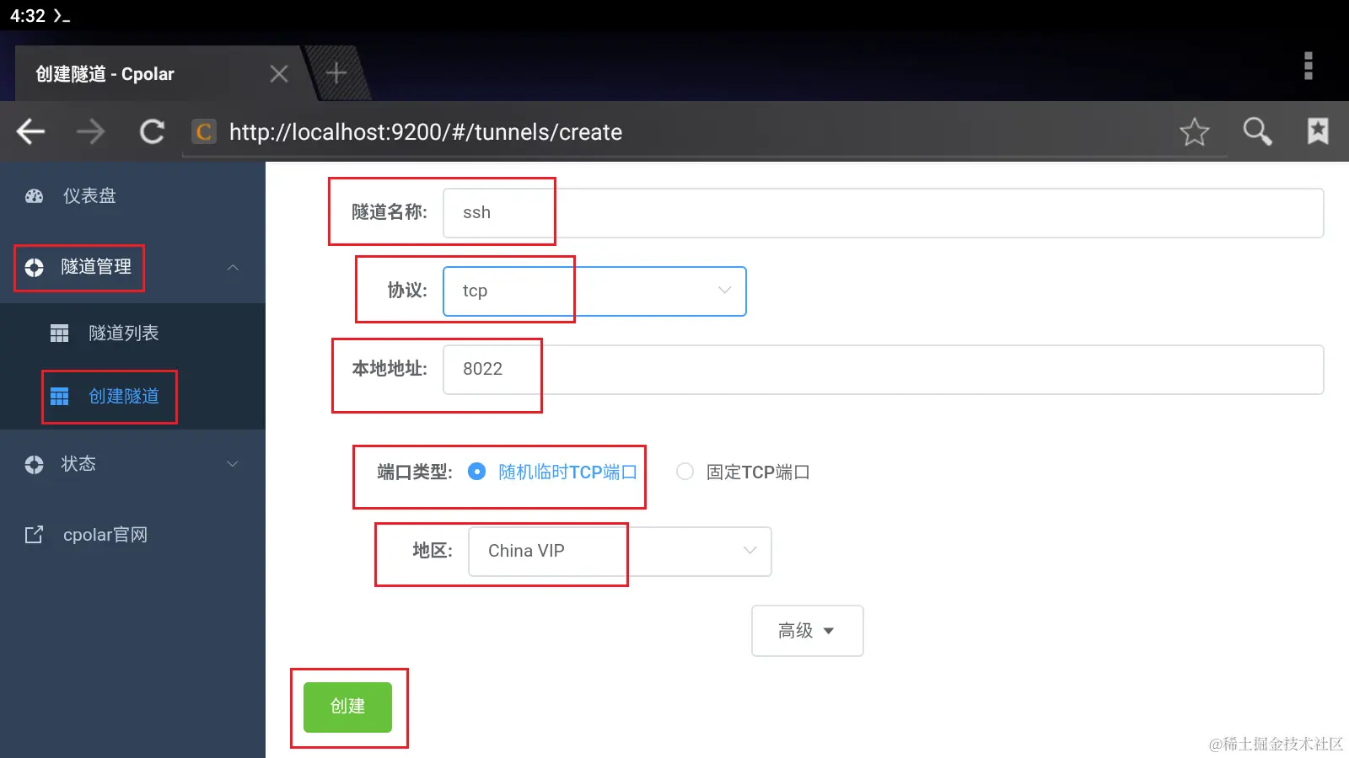Select the 创建隧道 - Cpolar browser tab
This screenshot has height=758, width=1349.
point(159,74)
